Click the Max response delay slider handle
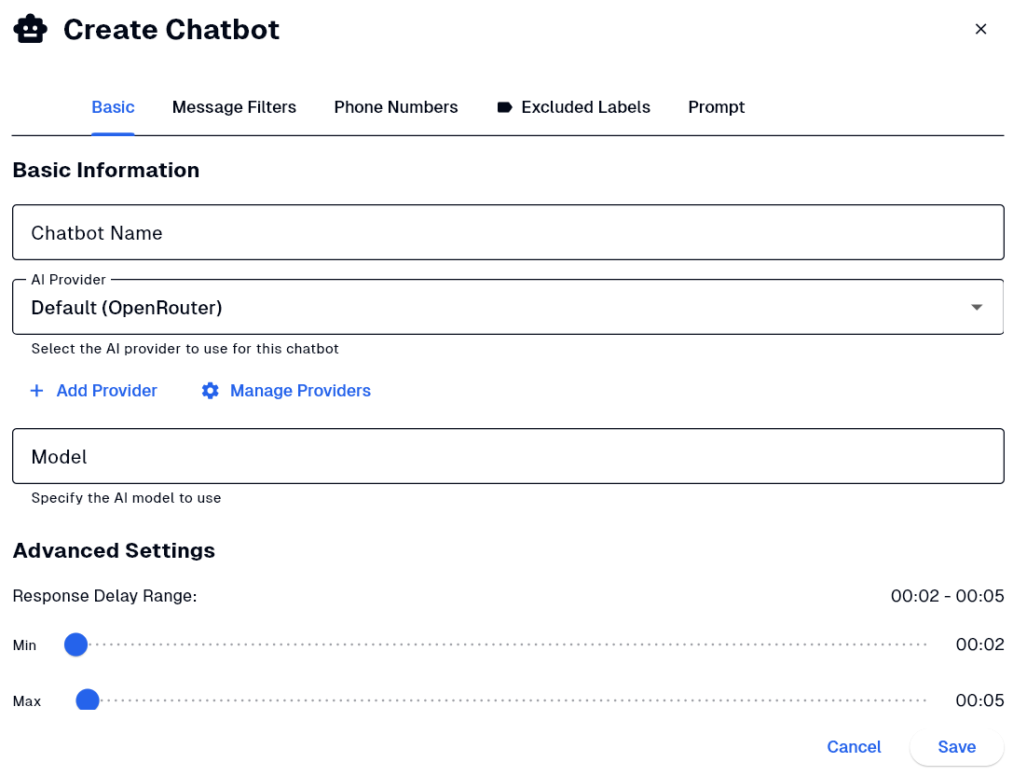This screenshot has width=1013, height=776. pos(88,700)
